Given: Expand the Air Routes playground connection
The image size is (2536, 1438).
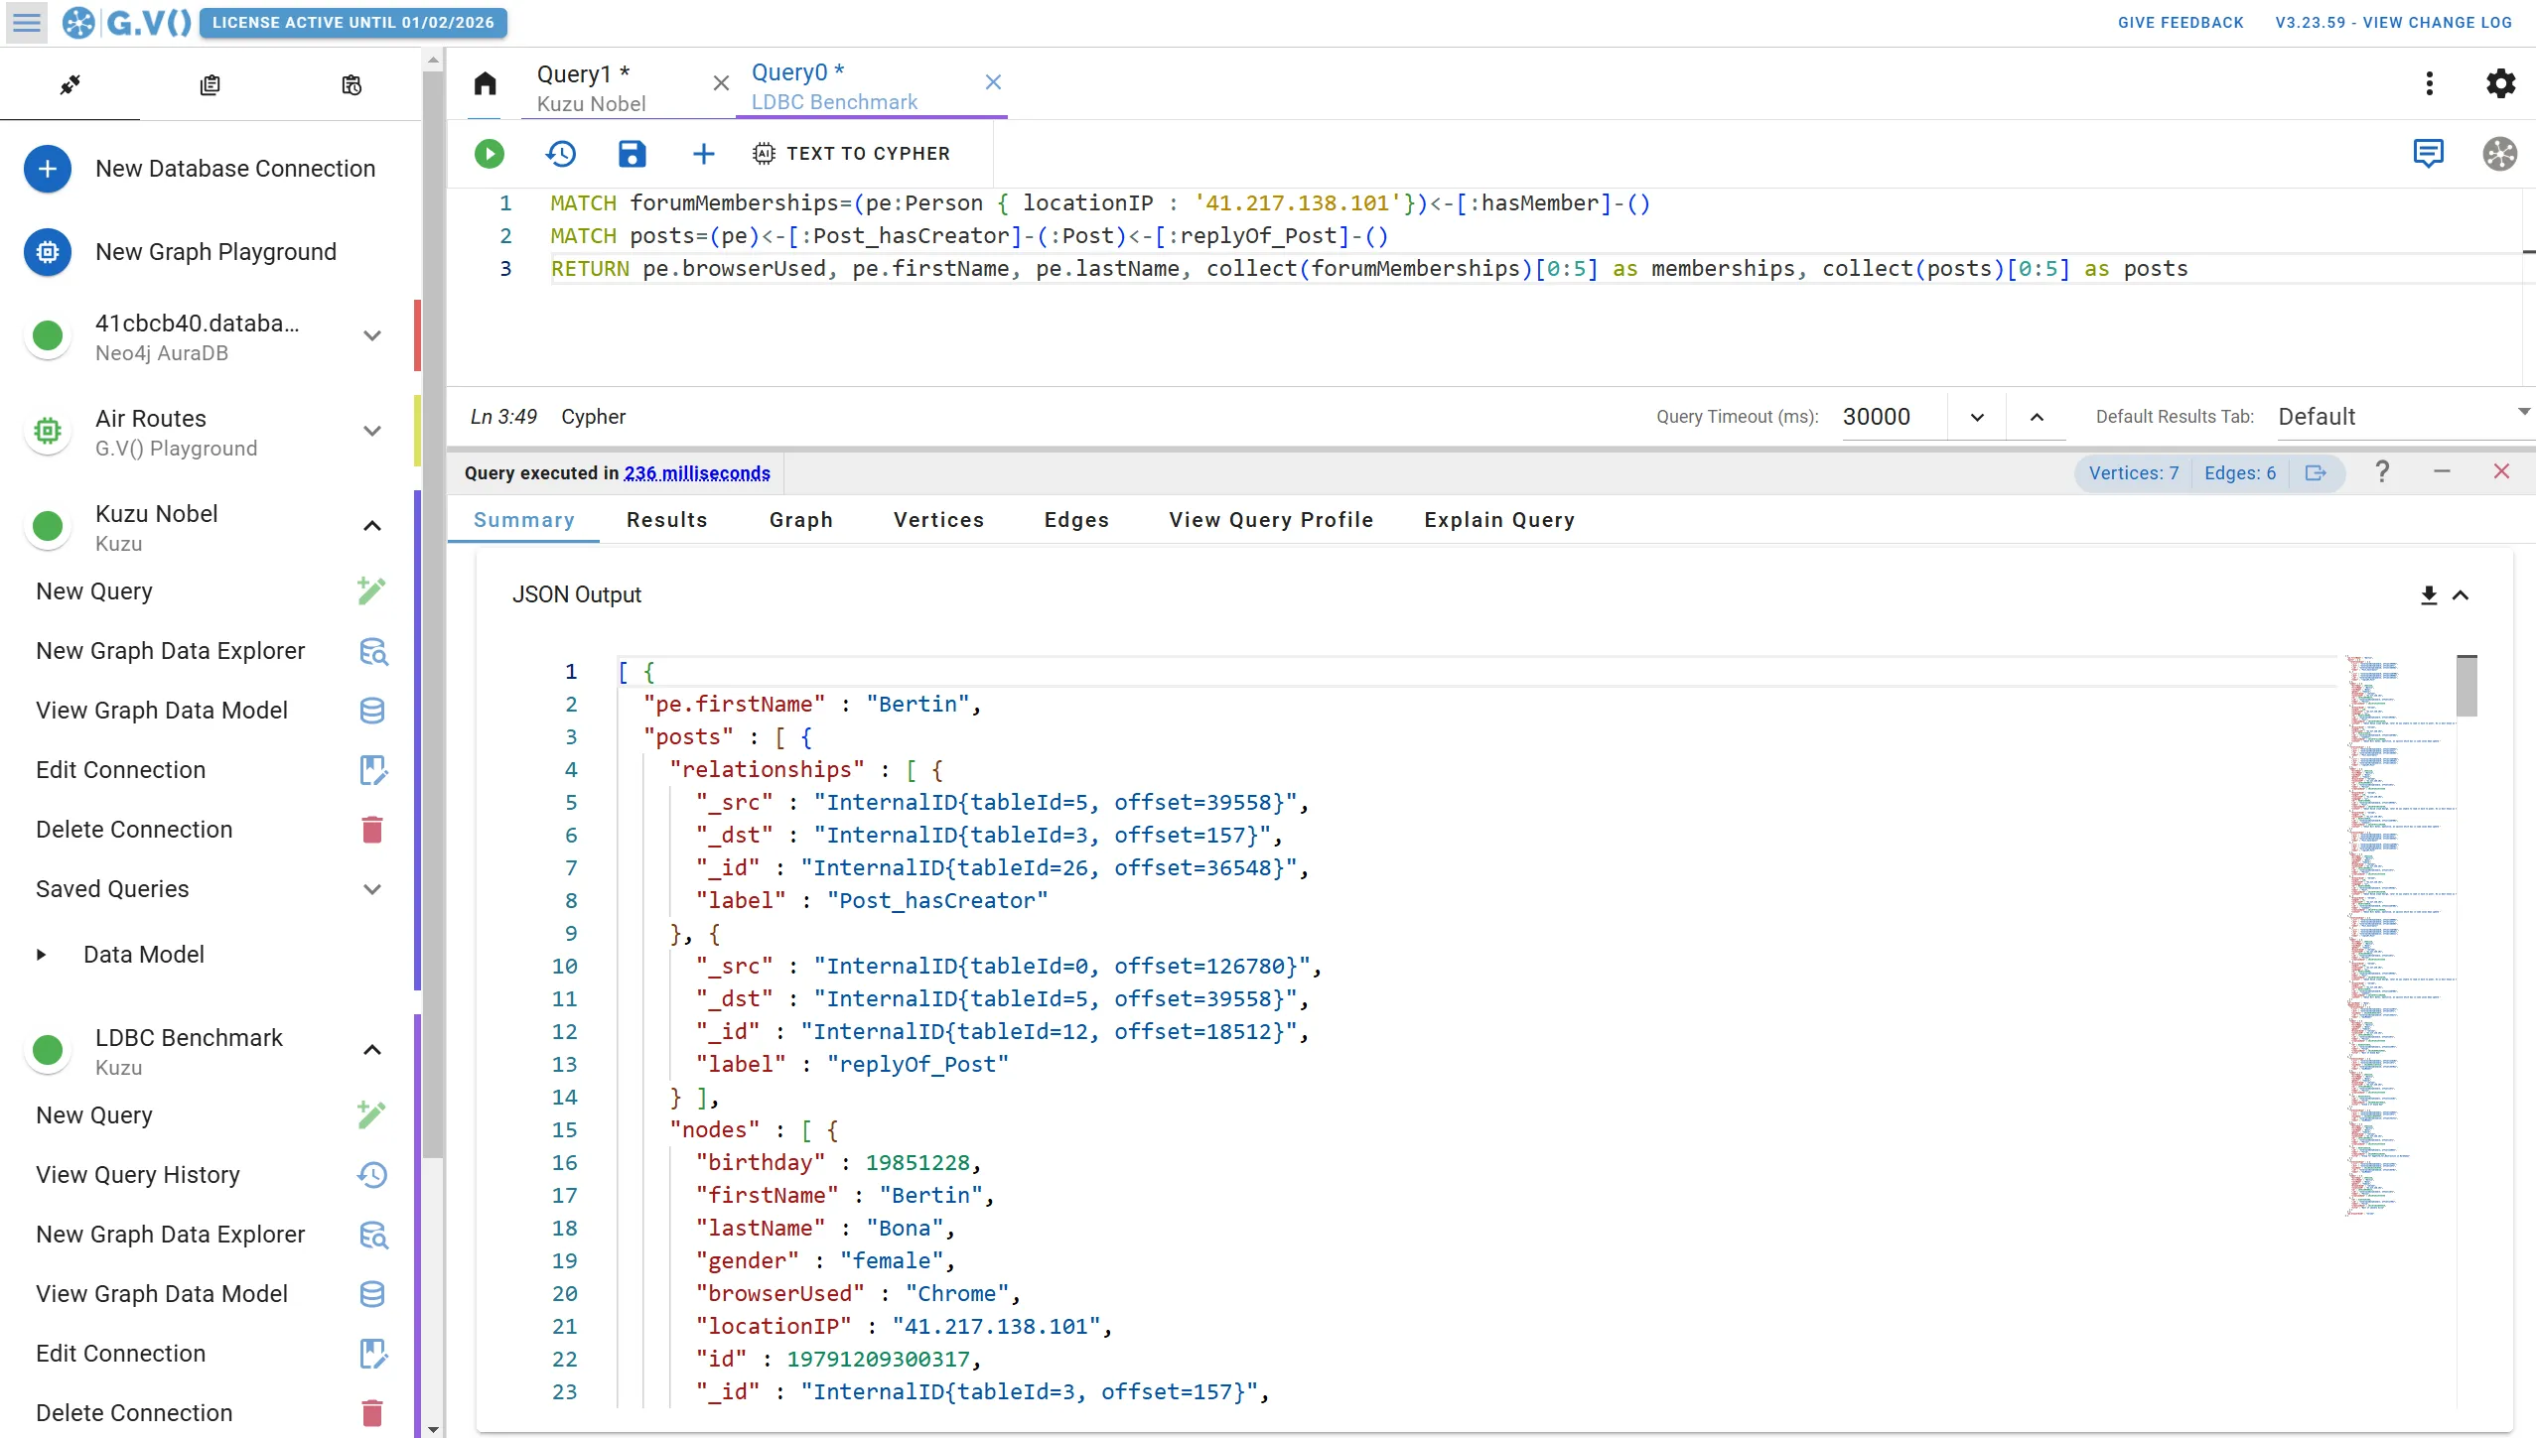Looking at the screenshot, I should click(372, 432).
